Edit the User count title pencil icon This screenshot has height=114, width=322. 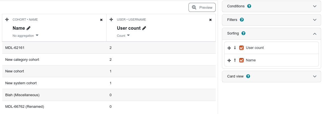point(144,28)
